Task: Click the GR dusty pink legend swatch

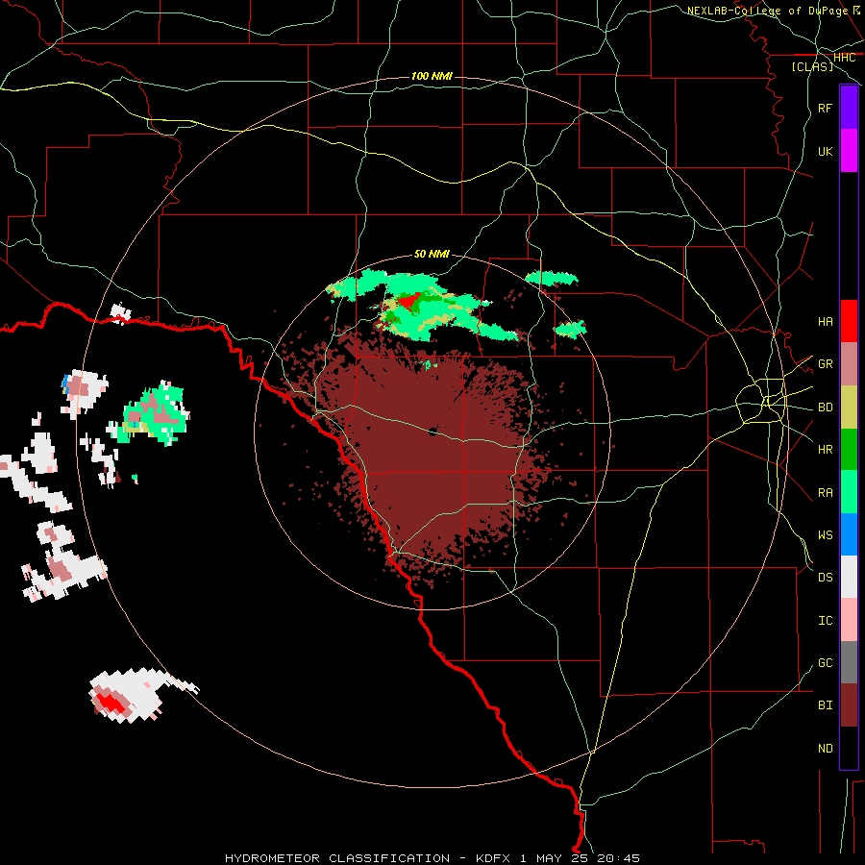Action: 849,364
